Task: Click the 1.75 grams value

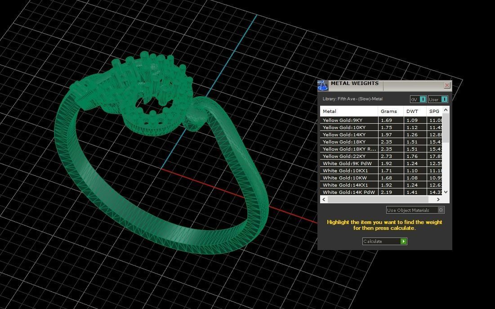Action: coord(386,127)
